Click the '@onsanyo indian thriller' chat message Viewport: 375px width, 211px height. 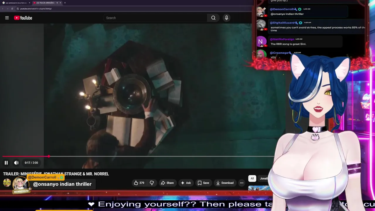tap(287, 14)
